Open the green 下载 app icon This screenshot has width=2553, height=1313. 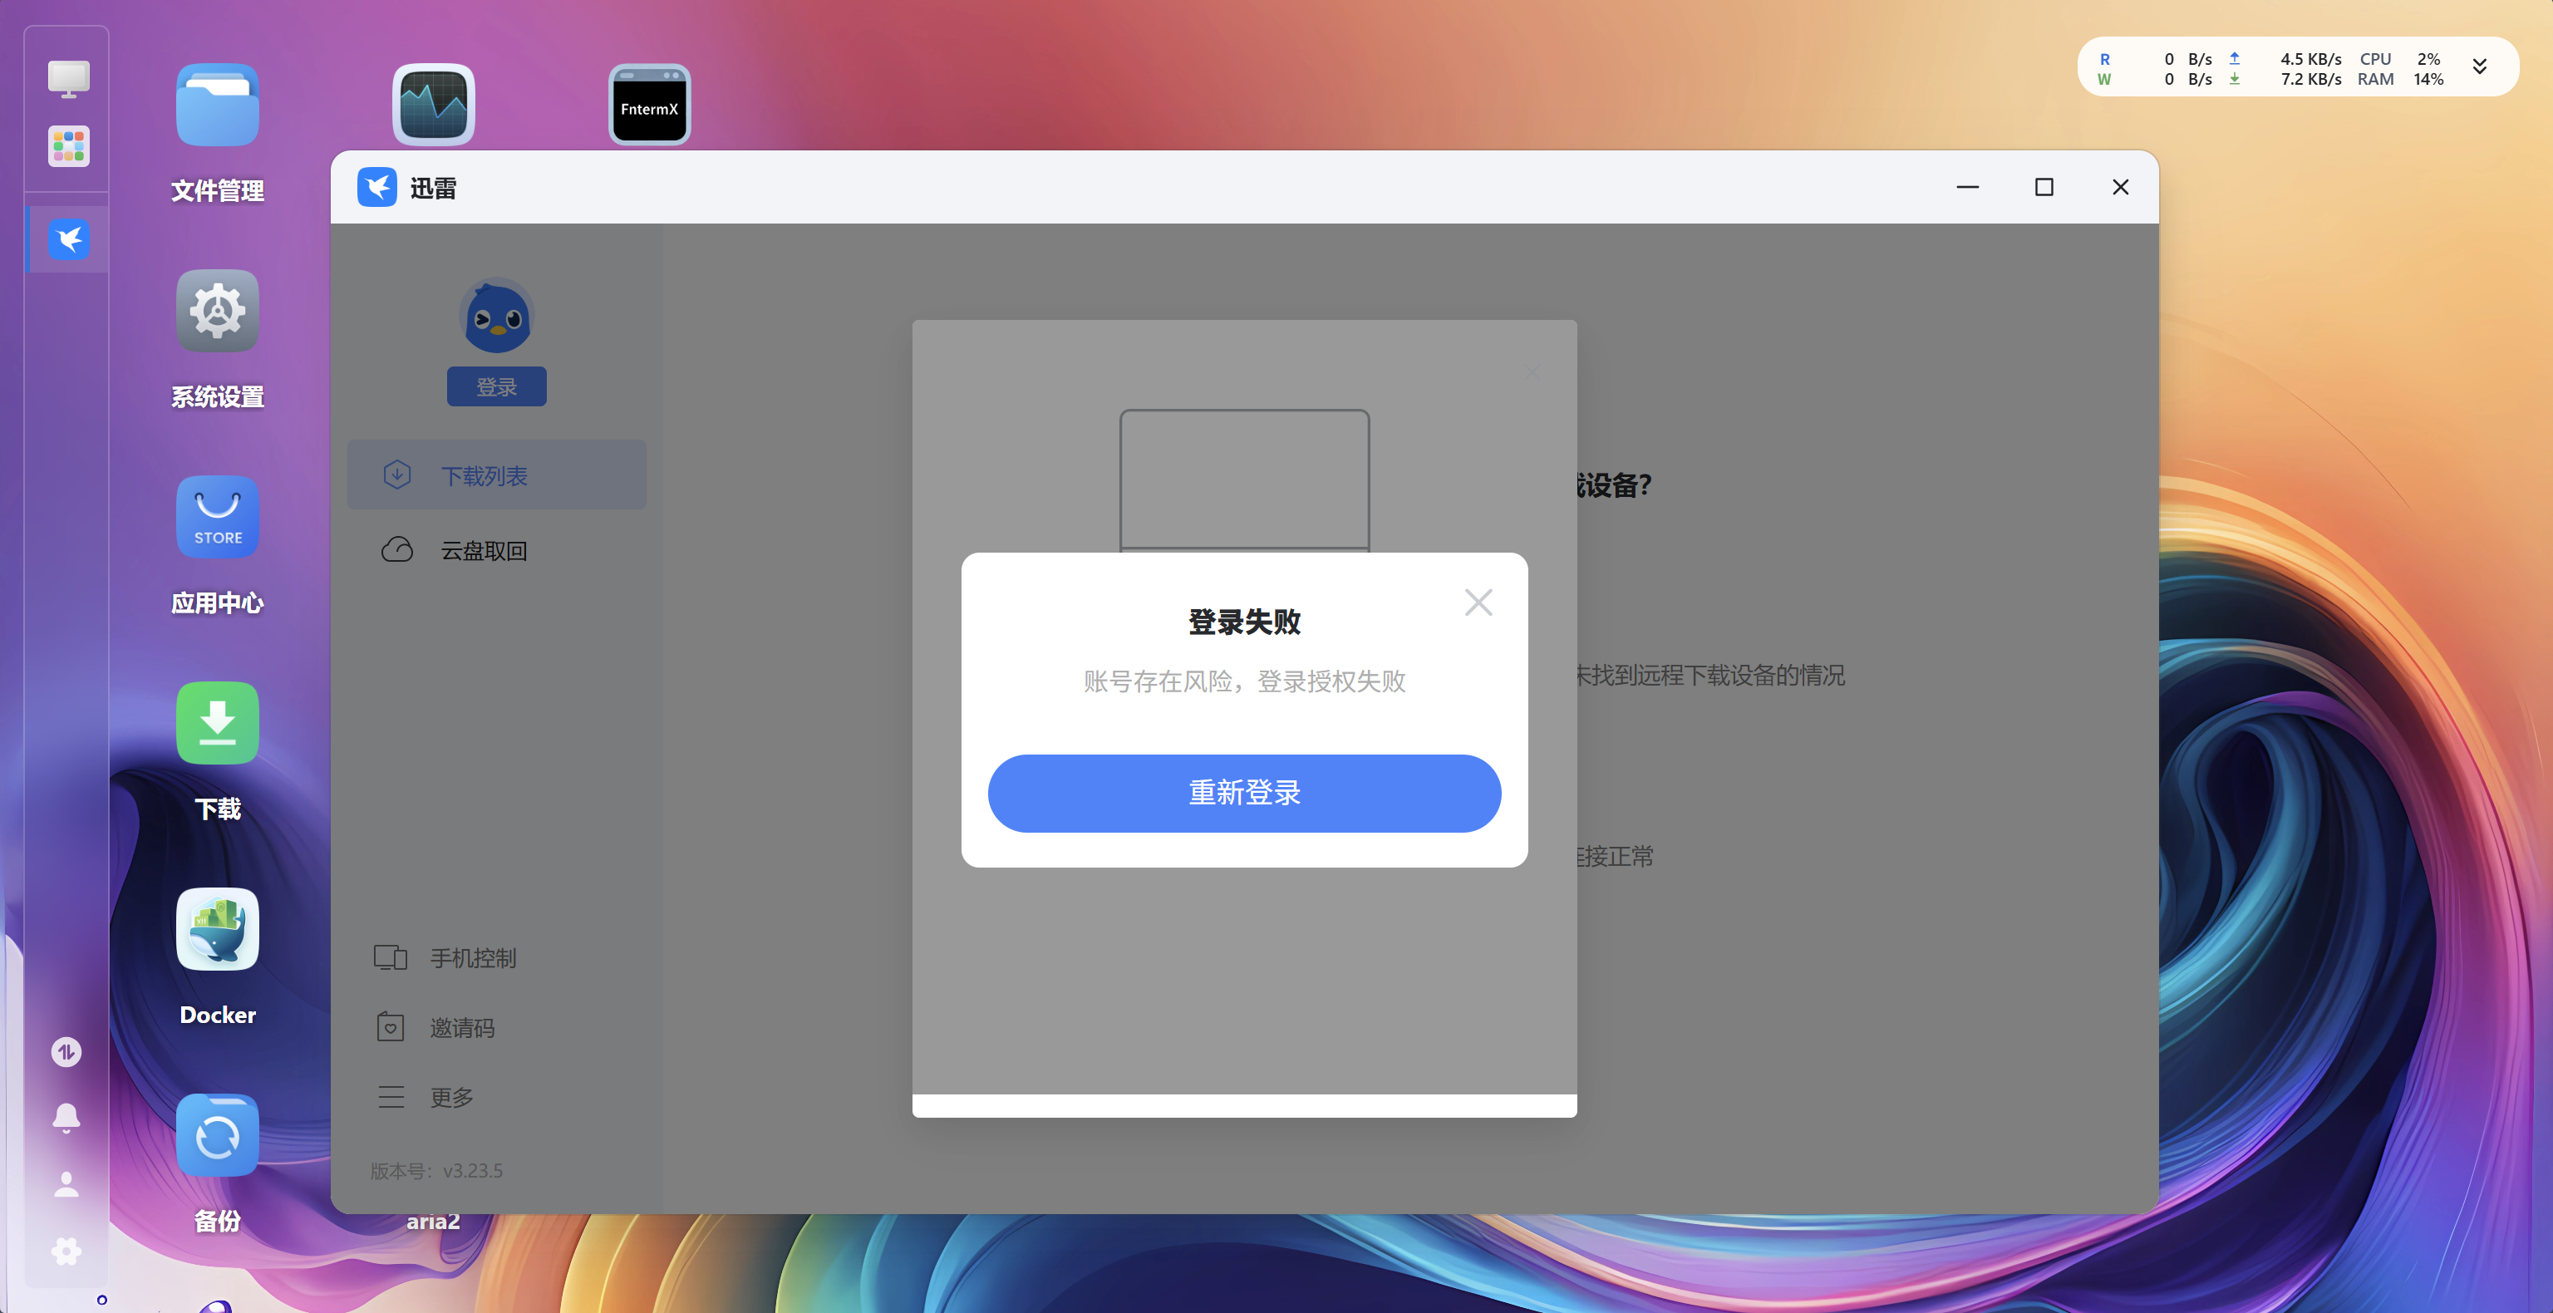pos(217,723)
